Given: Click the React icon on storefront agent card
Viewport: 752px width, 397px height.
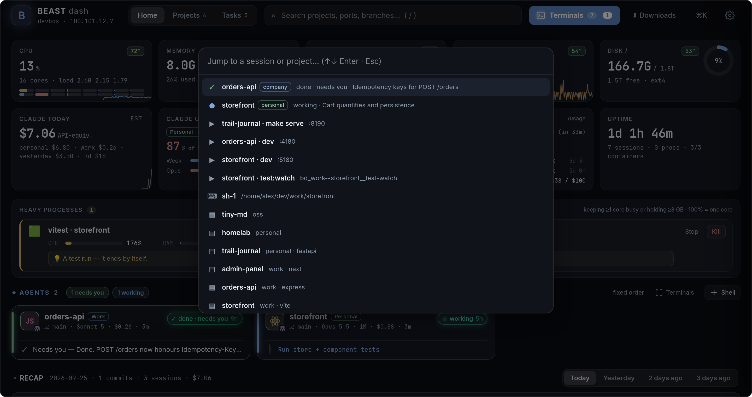Looking at the screenshot, I should coord(275,321).
